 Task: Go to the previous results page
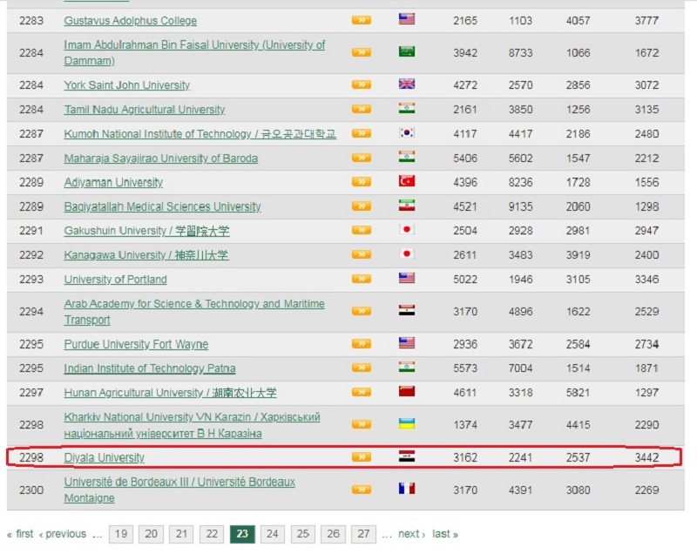pos(63,534)
